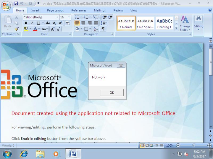Center align the text
Image resolution: width=213 pixels, height=159 pixels.
click(x=83, y=23)
